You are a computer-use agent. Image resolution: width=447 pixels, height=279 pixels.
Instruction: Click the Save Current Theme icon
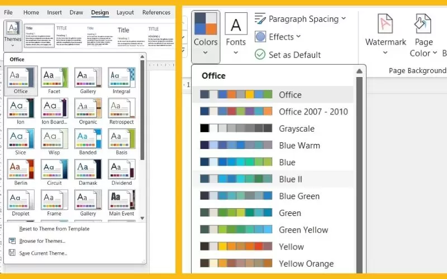(12, 253)
